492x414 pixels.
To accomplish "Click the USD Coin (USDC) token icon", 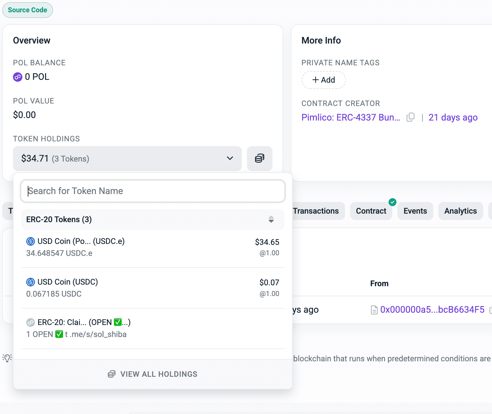I will point(31,282).
